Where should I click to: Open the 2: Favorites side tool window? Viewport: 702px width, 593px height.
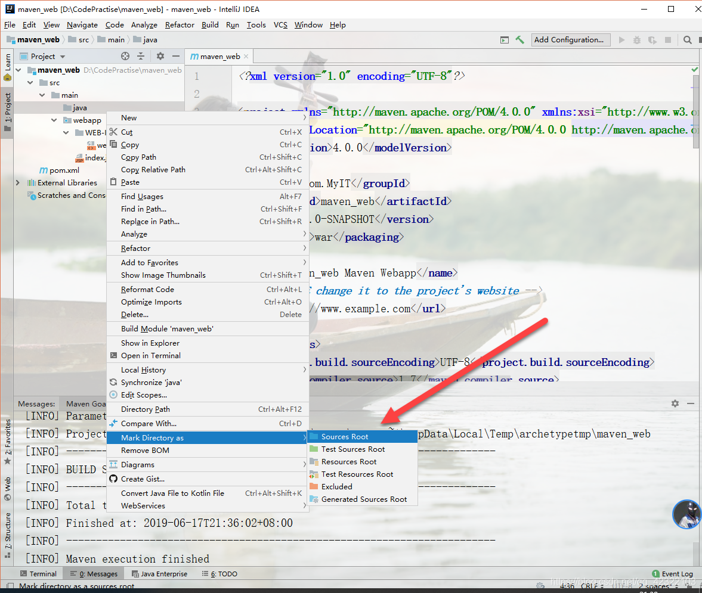8,442
